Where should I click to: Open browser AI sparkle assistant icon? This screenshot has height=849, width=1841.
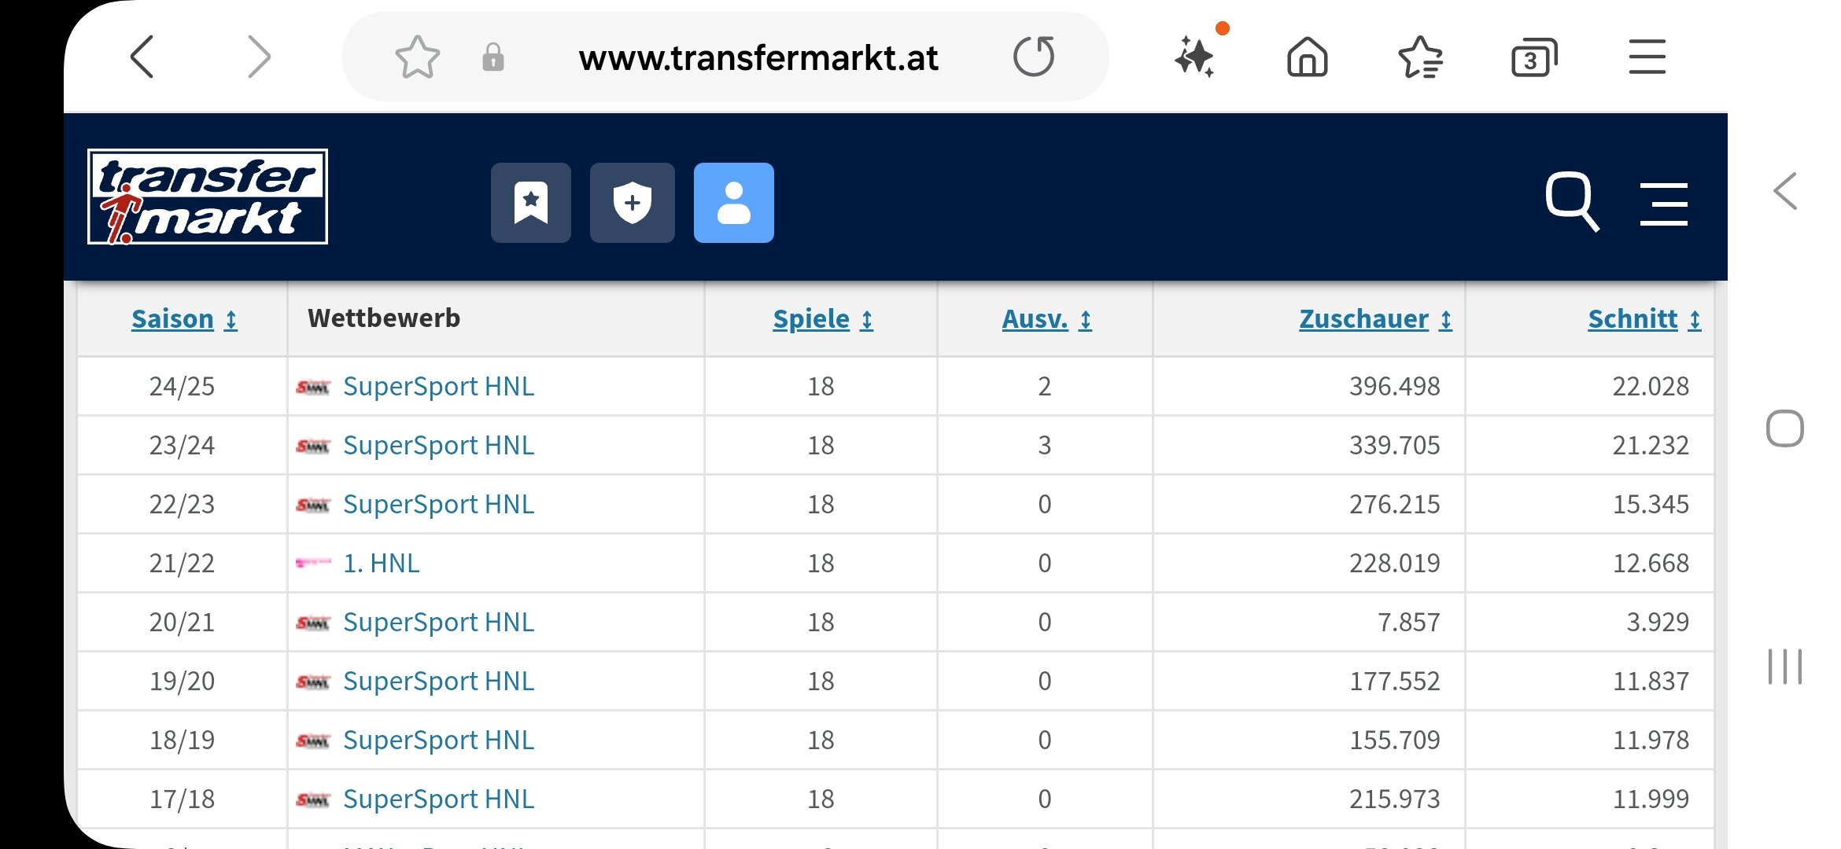click(x=1196, y=57)
